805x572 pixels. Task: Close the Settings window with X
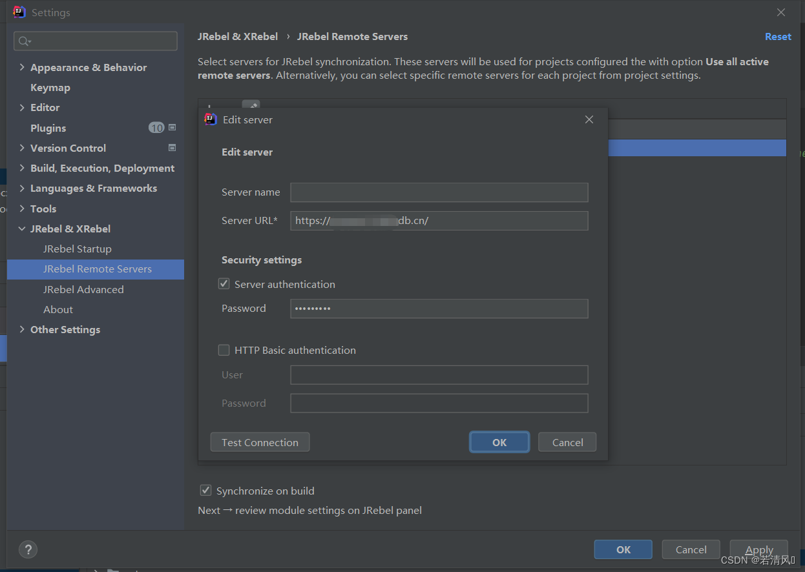point(781,12)
